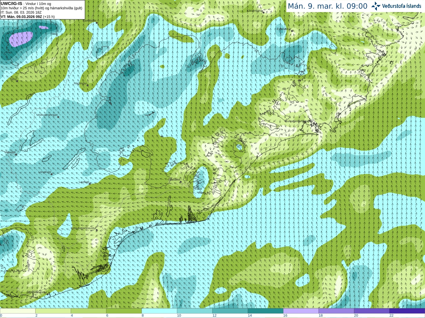Select the 0–2 m/s palest legend swatch
The height and width of the screenshot is (318, 425).
coord(18,311)
